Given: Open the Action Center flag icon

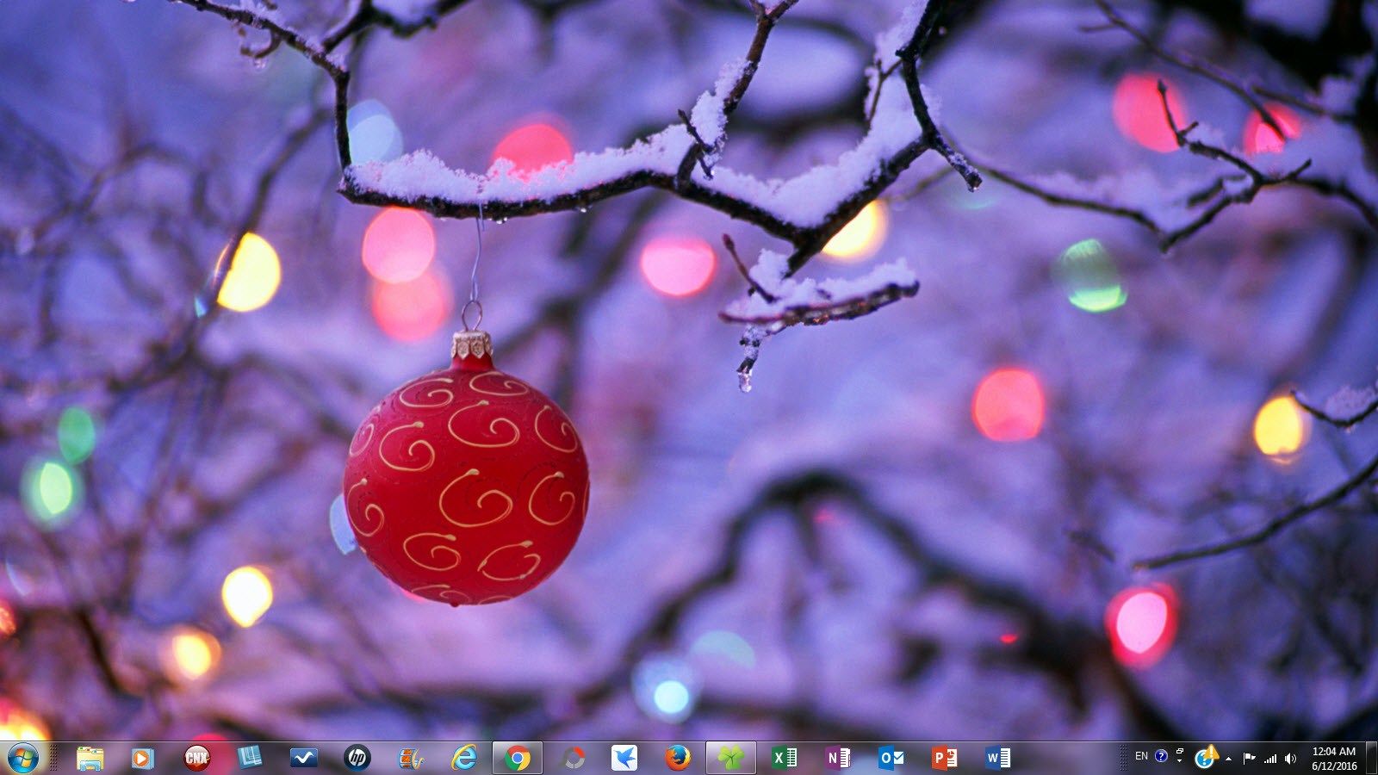Looking at the screenshot, I should (x=1249, y=758).
